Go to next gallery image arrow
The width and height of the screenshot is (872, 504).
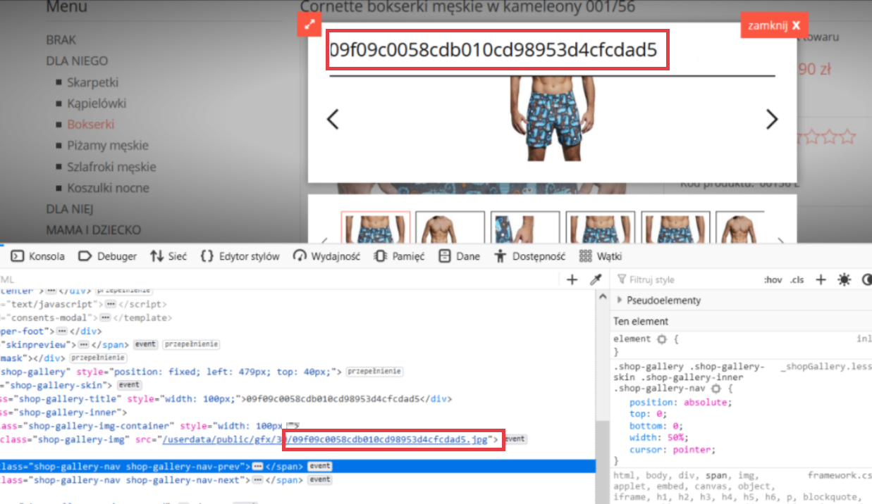(772, 120)
